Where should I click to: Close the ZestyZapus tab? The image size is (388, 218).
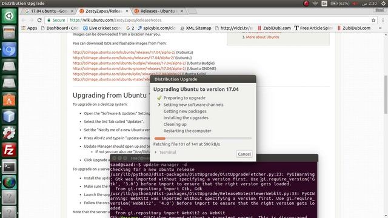pos(127,11)
